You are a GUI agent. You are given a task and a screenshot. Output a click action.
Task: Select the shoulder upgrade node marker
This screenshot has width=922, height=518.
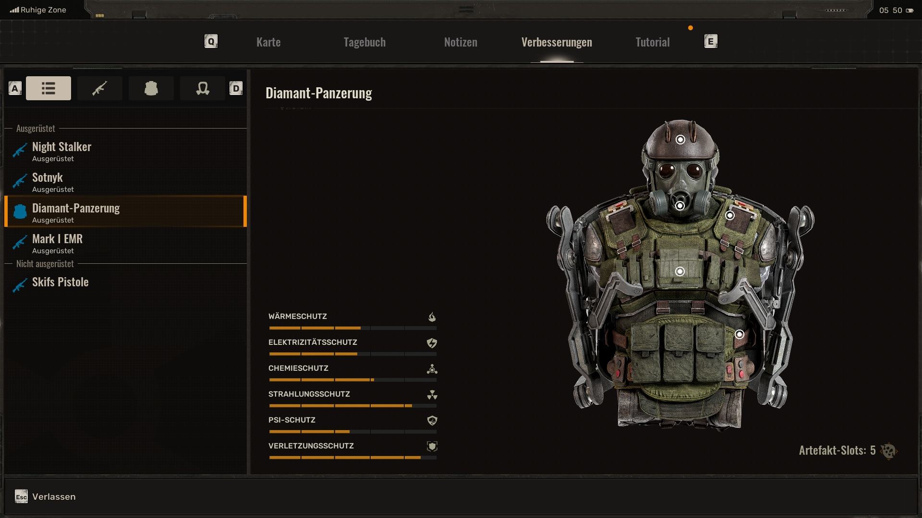[730, 215]
